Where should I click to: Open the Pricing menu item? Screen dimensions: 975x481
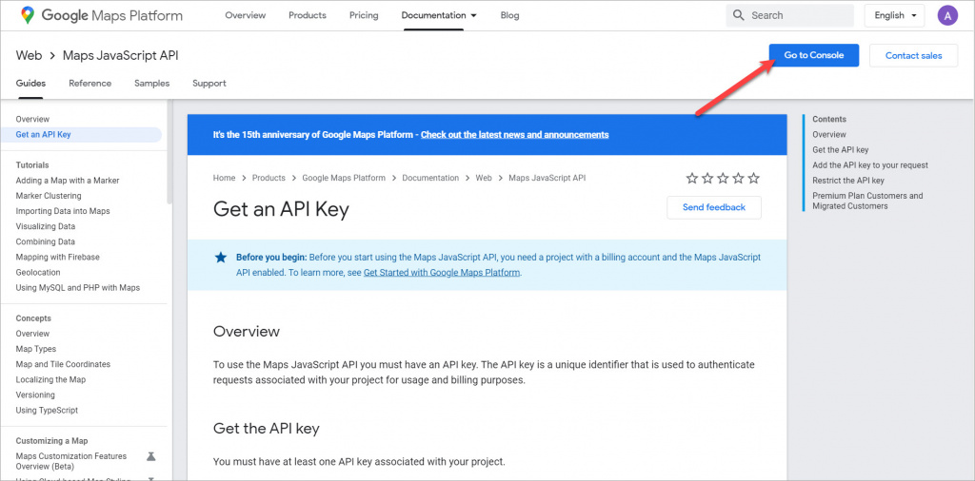tap(364, 15)
